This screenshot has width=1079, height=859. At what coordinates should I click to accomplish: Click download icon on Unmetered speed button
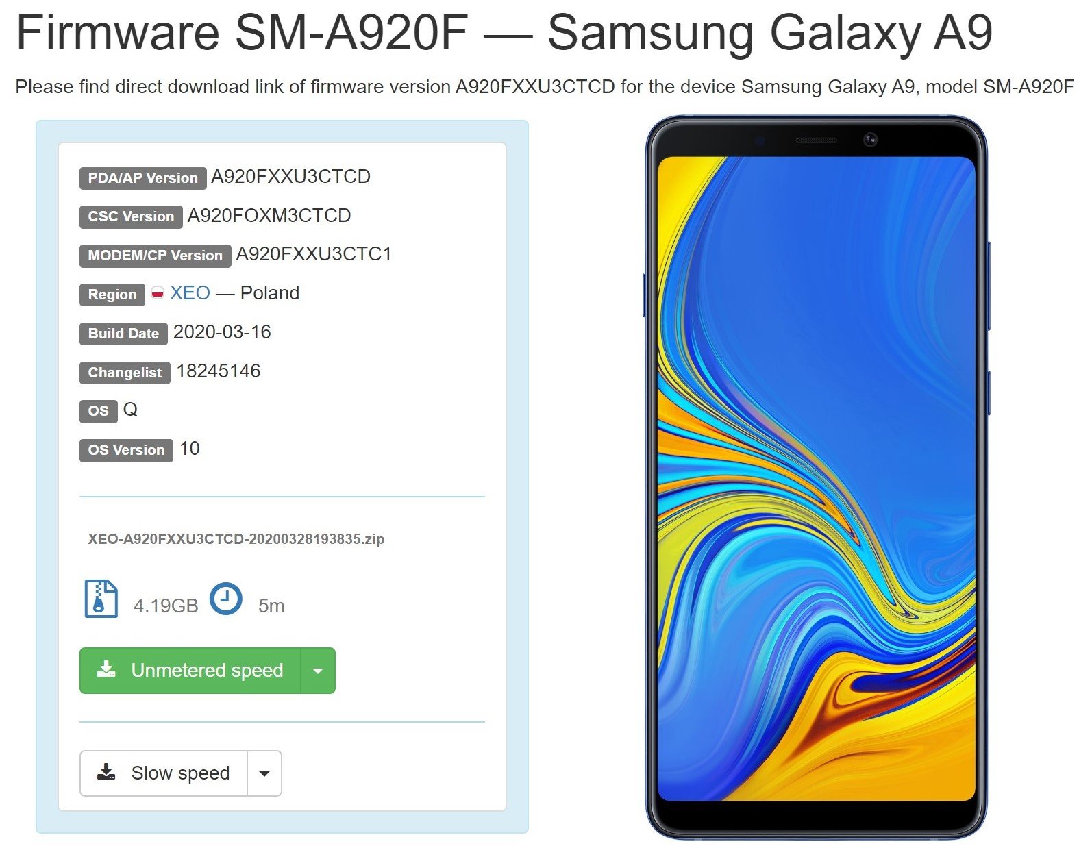(106, 669)
